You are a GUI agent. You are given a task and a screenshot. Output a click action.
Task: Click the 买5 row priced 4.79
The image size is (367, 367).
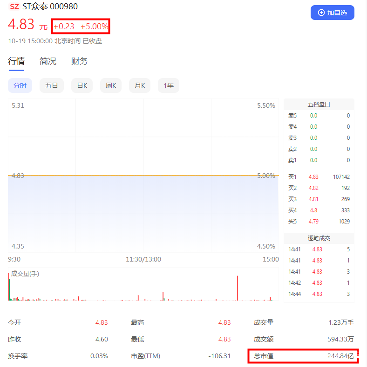click(x=319, y=222)
